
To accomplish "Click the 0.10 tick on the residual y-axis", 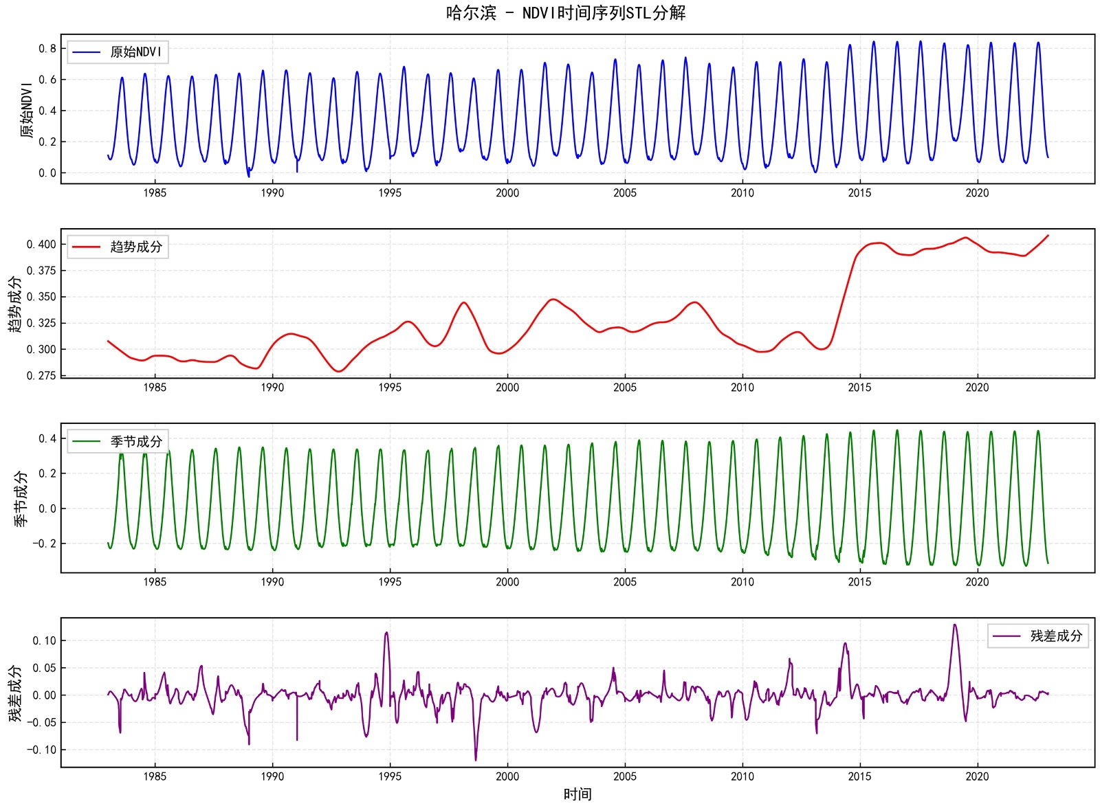I will tap(44, 641).
